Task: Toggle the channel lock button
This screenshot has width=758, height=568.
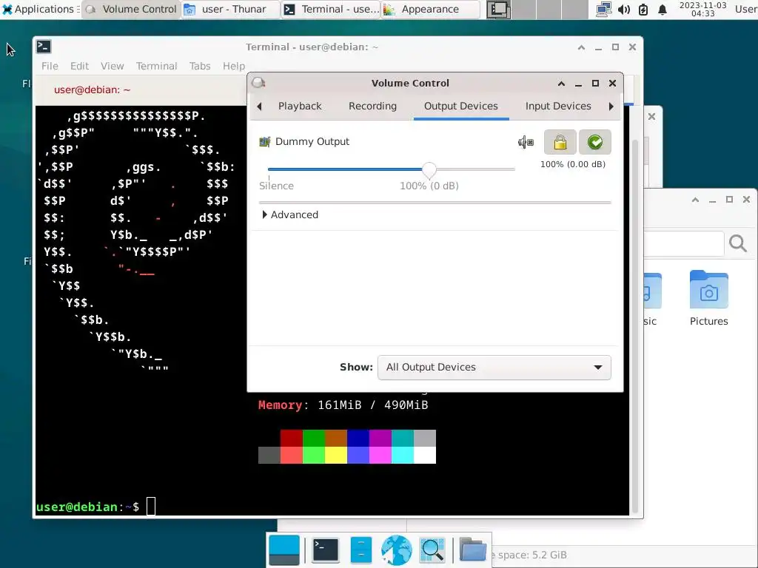Action: point(560,142)
